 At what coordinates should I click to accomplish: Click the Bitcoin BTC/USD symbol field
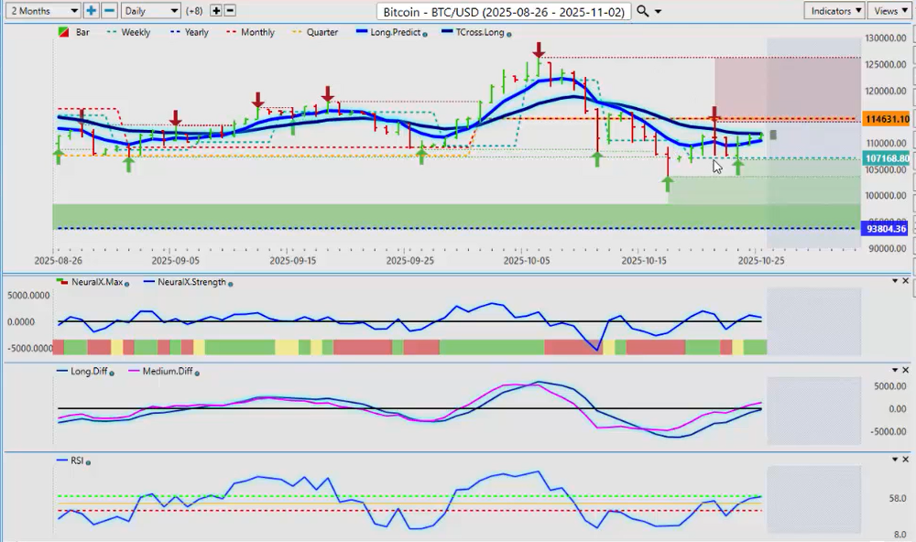click(504, 10)
